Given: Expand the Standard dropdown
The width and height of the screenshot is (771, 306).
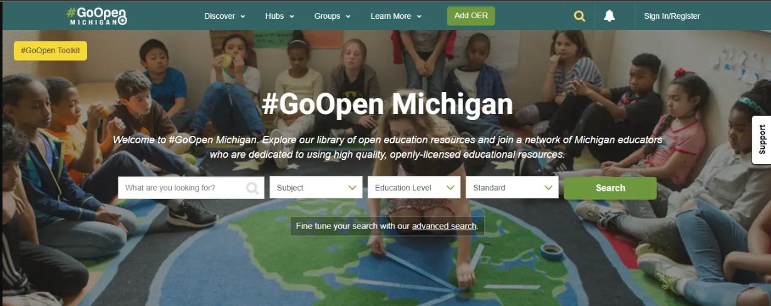Looking at the screenshot, I should point(512,188).
